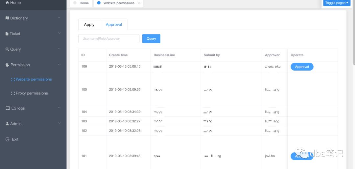Image resolution: width=355 pixels, height=169 pixels.
Task: Expand the Dictionary menu chevron
Action: click(x=59, y=18)
